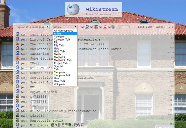186x128 pixels.
Task: Choose All Namespaces option
Action: coord(65,31)
